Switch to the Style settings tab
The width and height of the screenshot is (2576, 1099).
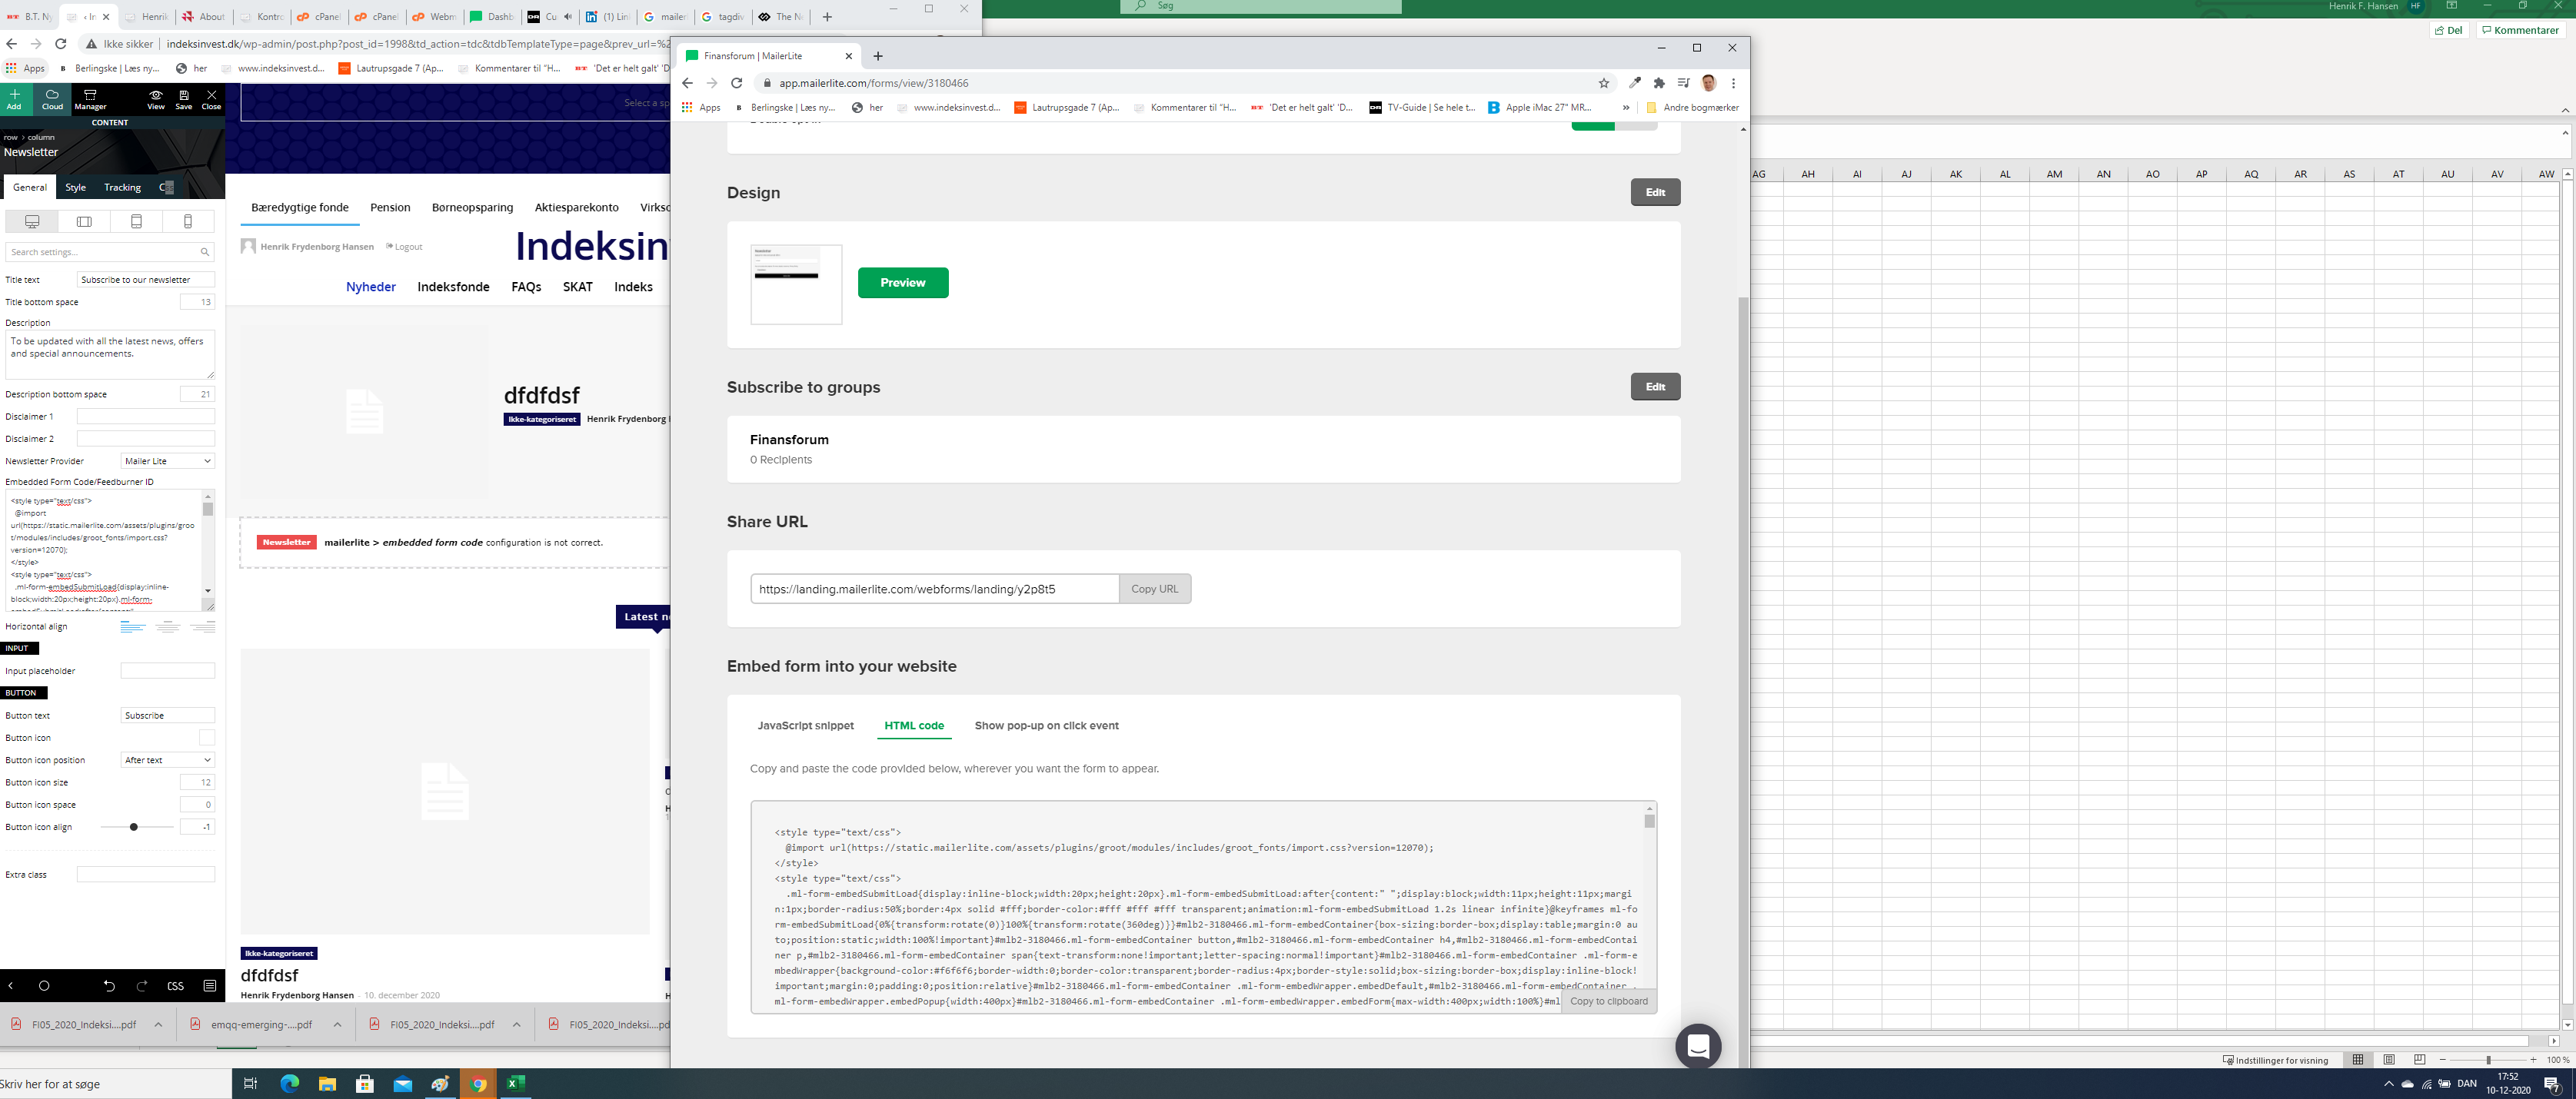point(76,187)
